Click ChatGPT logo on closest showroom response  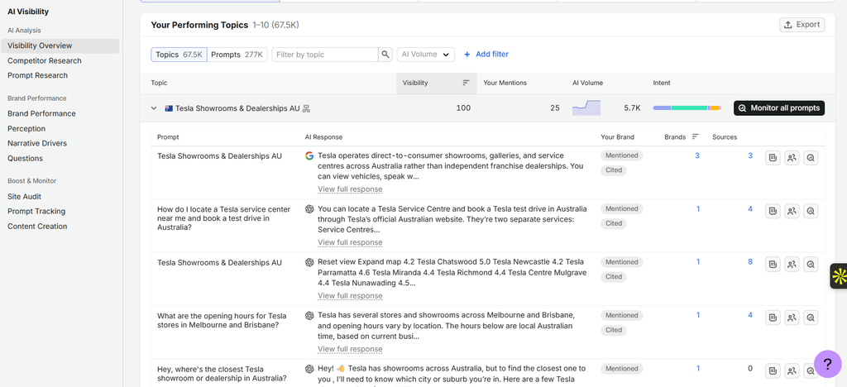click(309, 369)
